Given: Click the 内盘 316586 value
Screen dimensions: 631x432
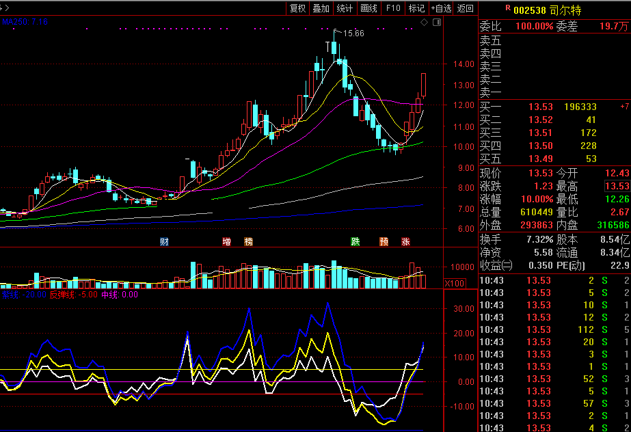Looking at the screenshot, I should [x=613, y=226].
